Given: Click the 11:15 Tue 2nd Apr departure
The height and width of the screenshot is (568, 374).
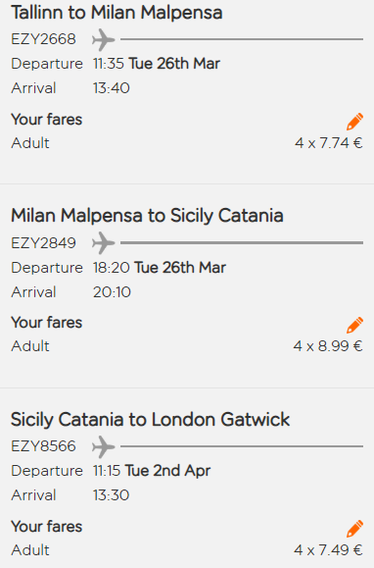Looking at the screenshot, I should click(x=152, y=471).
